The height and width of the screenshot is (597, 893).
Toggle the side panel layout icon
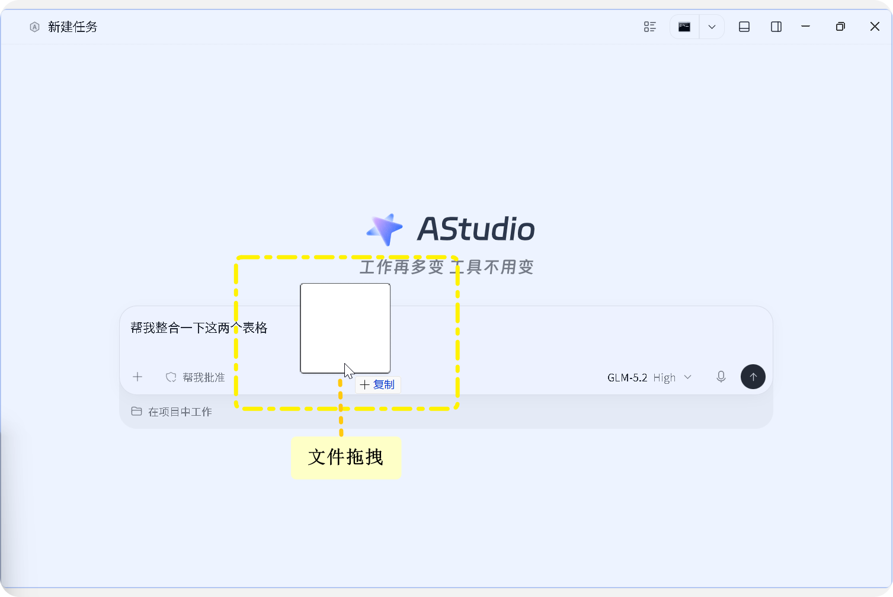776,27
